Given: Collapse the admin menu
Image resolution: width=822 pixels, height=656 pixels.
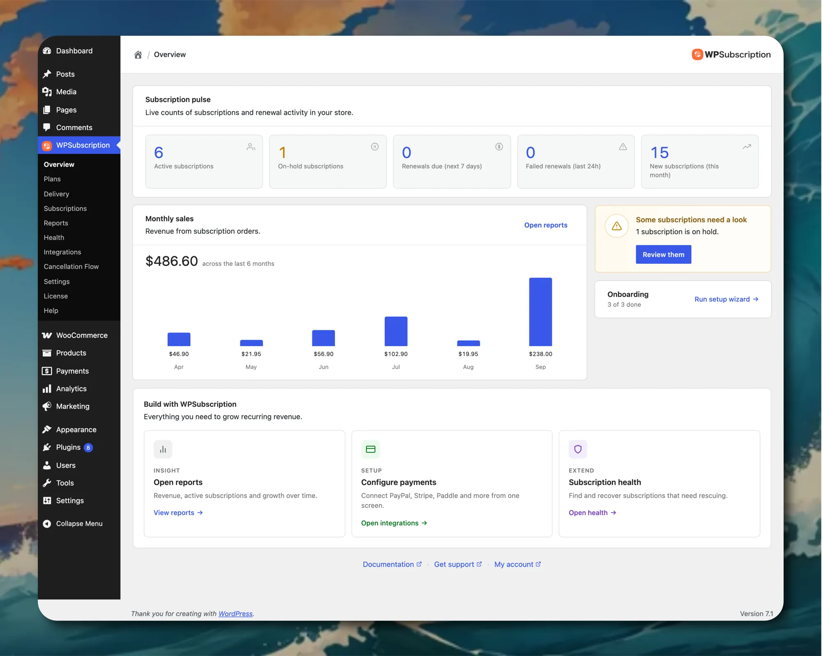Looking at the screenshot, I should coord(73,524).
